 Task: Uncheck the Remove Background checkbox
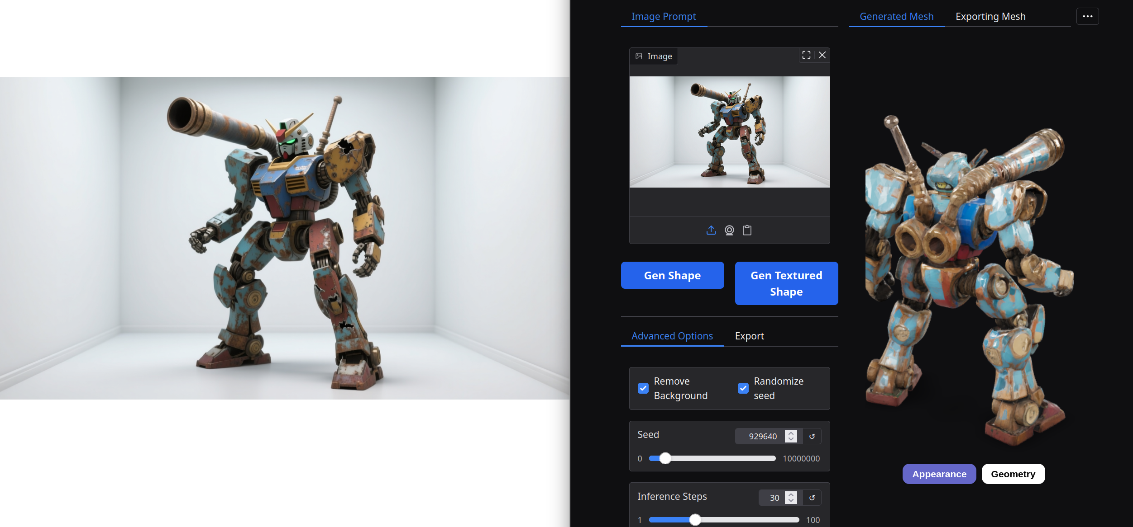(x=643, y=388)
